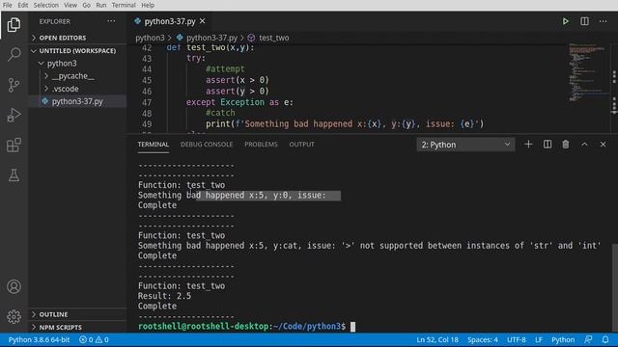Select Python 3.8.6 64-bit interpreter
The width and height of the screenshot is (618, 347).
click(x=39, y=339)
